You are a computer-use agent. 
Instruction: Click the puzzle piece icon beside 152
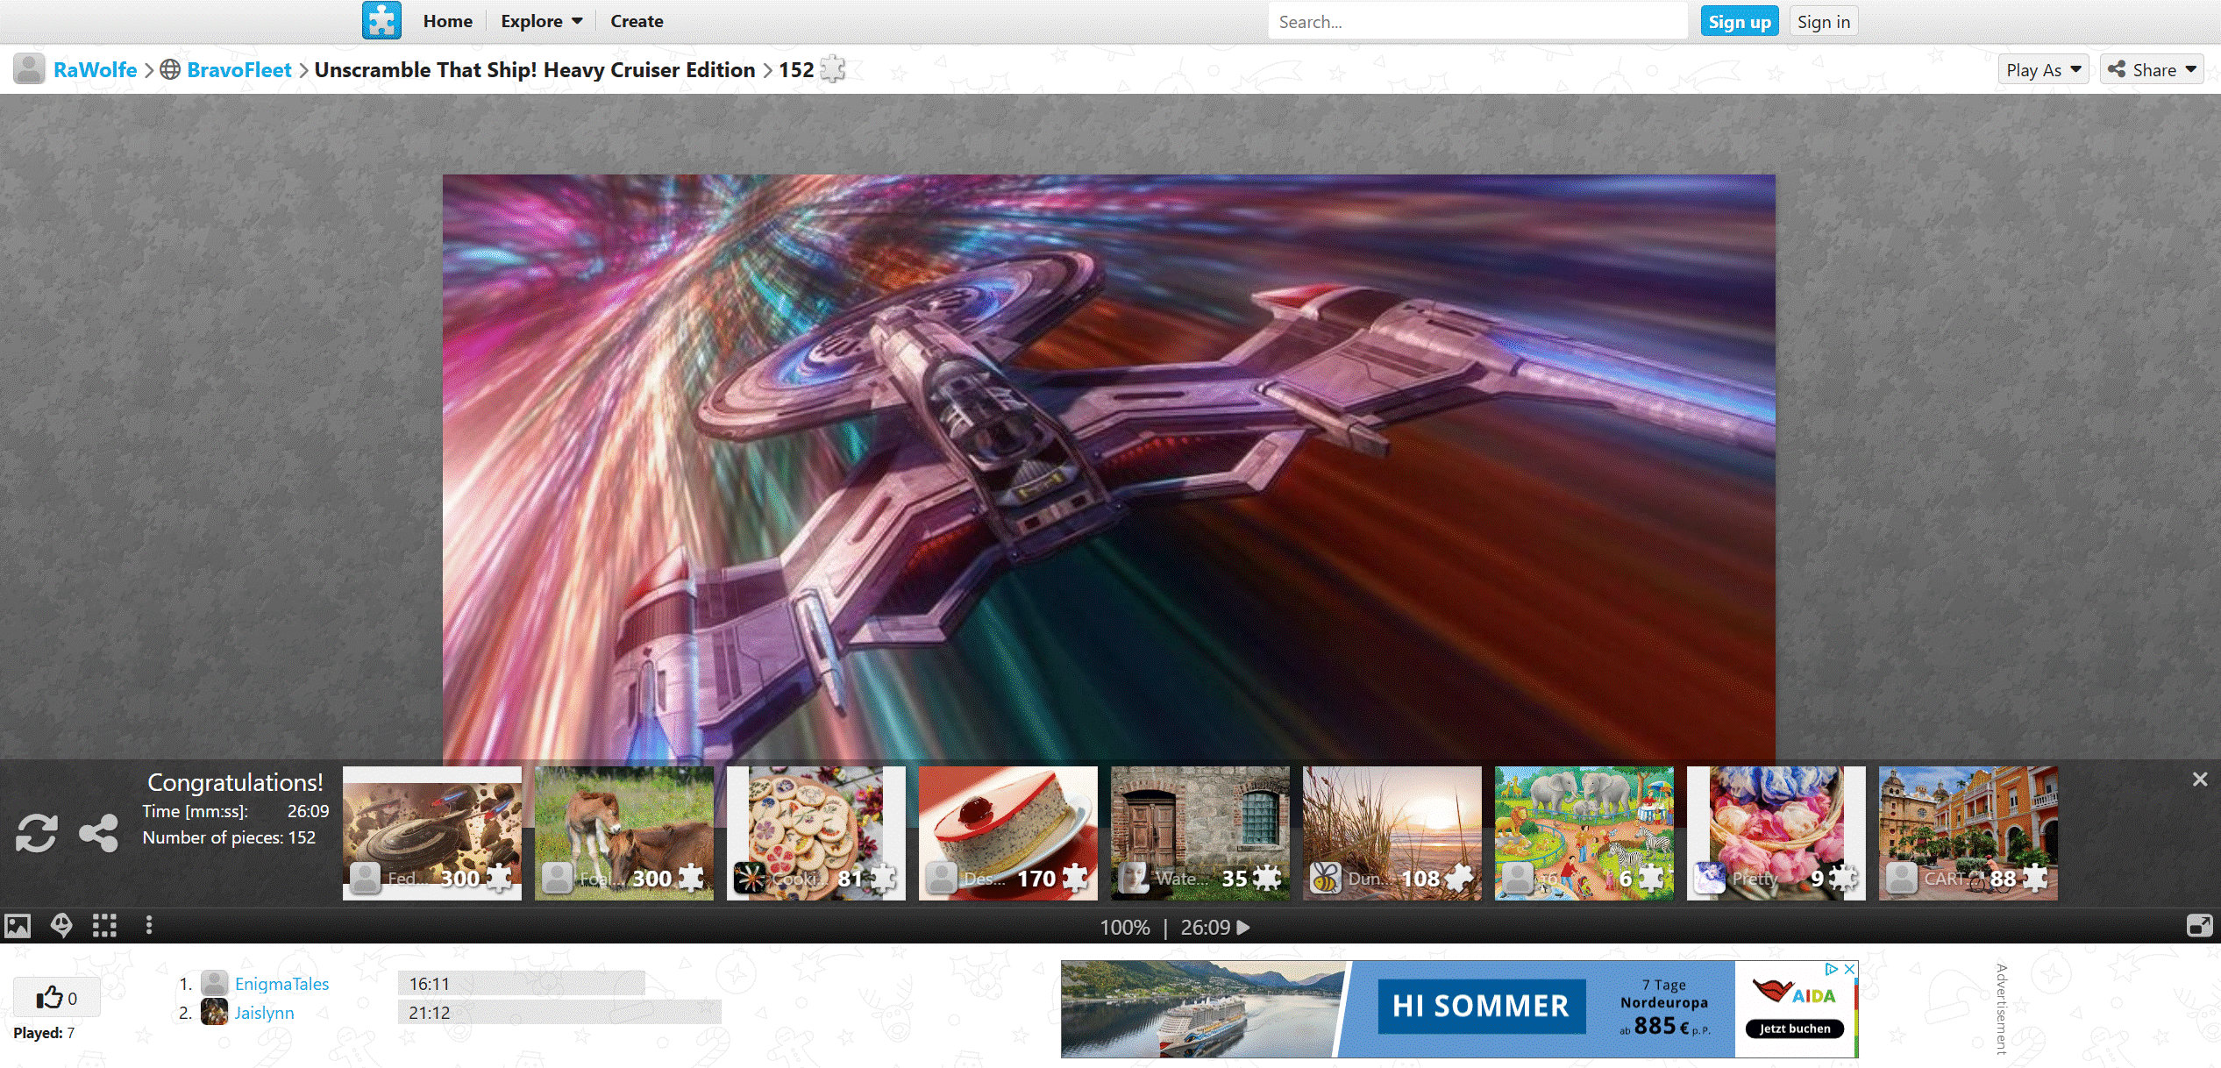click(x=832, y=69)
